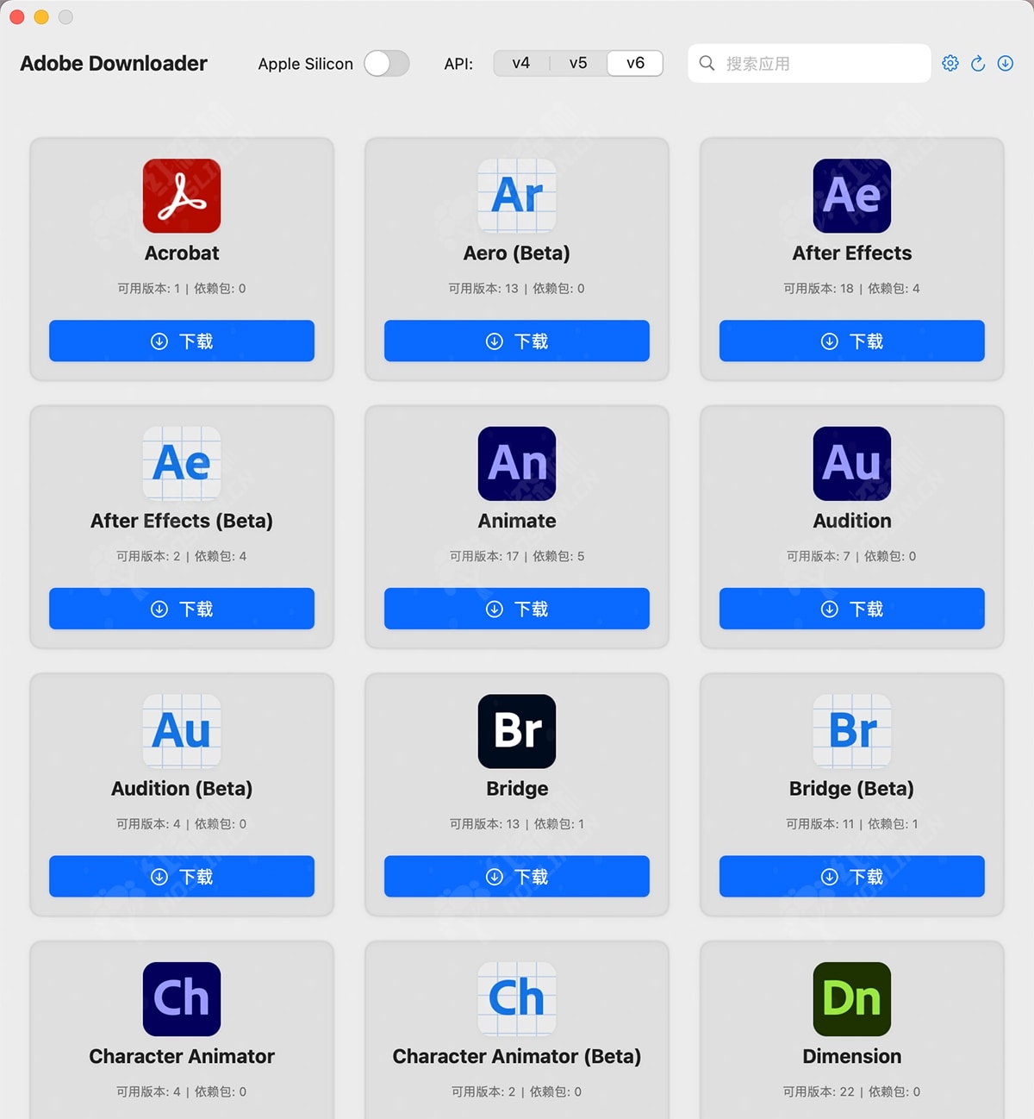Click Dimension's 可用版本: 22 info line
This screenshot has width=1034, height=1119.
[x=852, y=1092]
